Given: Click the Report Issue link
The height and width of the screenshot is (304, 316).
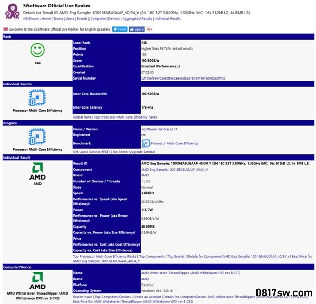Looking at the screenshot, I should click(x=82, y=297).
